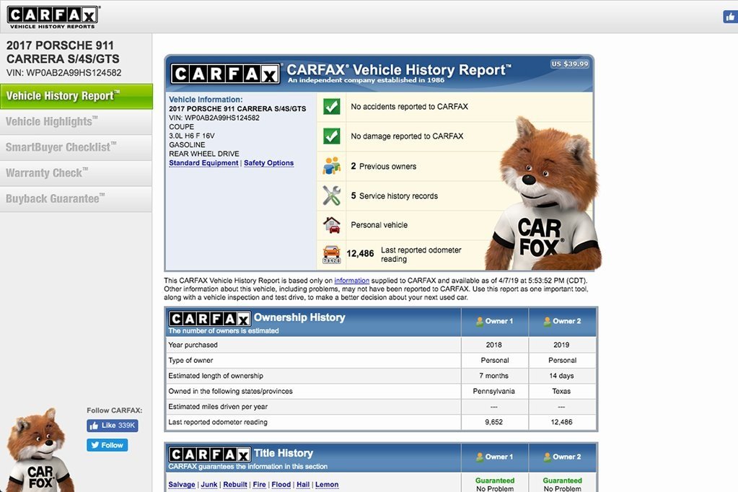
Task: Click Owner 1's year purchased 2018
Action: tap(493, 345)
